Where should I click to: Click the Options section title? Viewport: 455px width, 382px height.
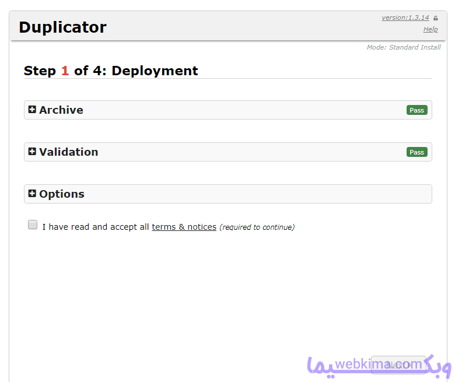click(x=62, y=194)
